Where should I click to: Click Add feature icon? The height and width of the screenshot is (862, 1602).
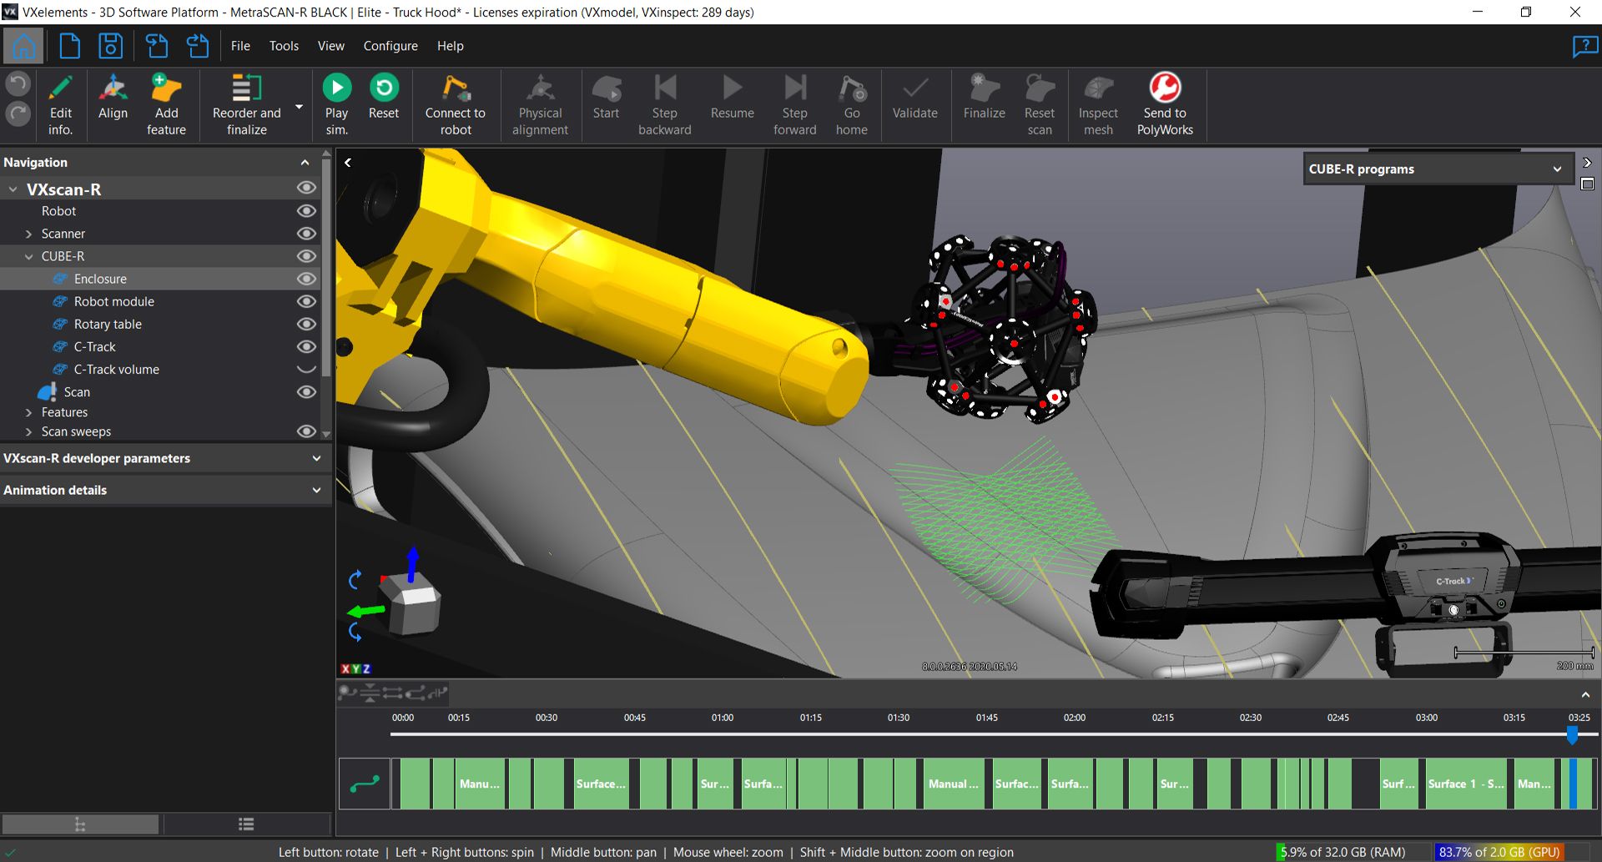(166, 104)
